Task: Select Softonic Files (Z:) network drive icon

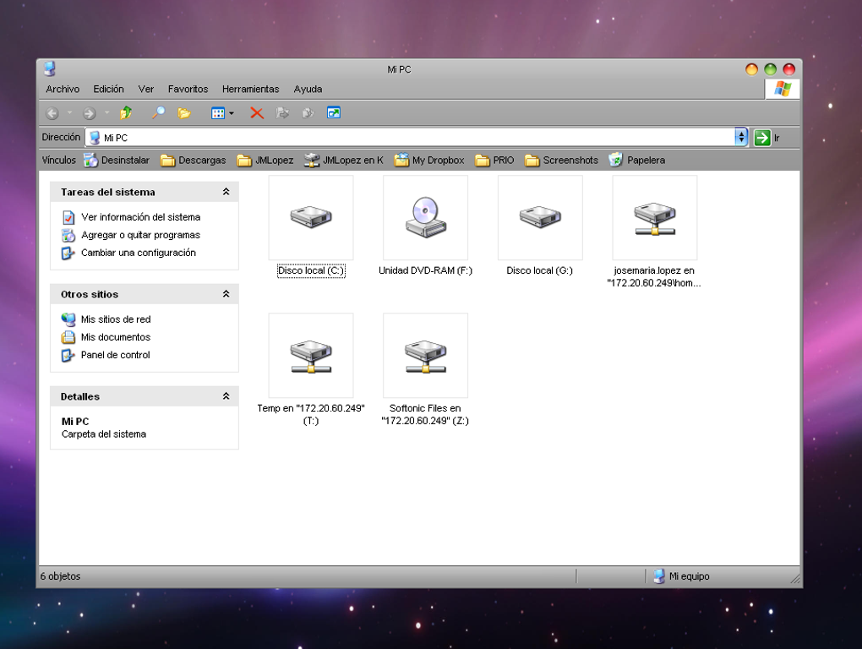Action: (x=425, y=356)
